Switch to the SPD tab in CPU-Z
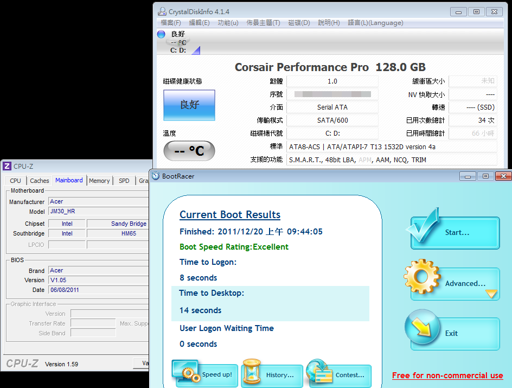 click(x=124, y=181)
